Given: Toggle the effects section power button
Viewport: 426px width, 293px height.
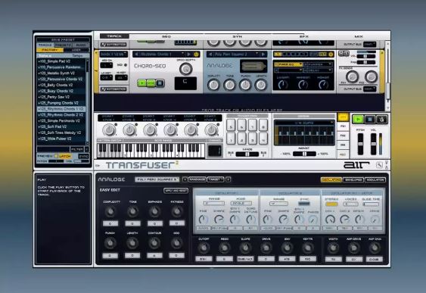Looking at the screenshot, I should [331, 54].
